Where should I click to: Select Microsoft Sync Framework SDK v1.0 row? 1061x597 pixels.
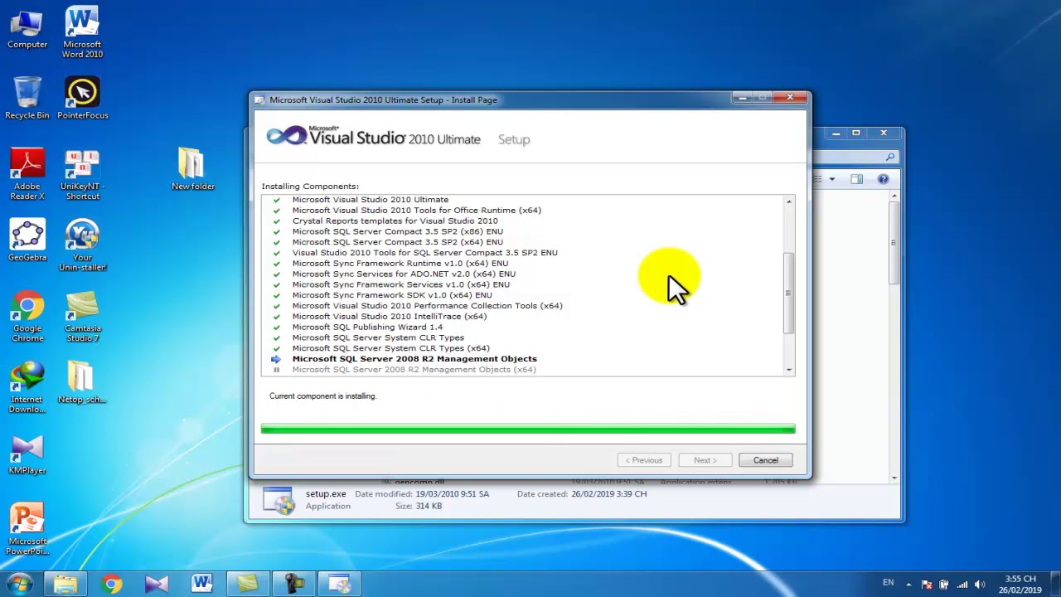[x=391, y=295]
